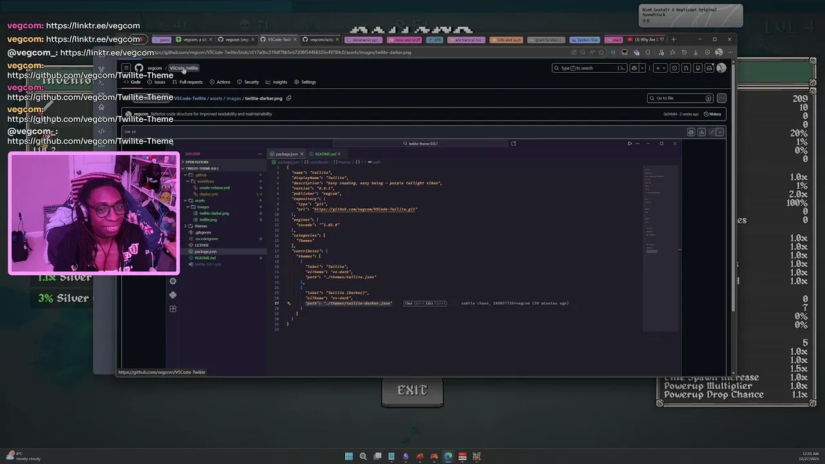Viewport: 825px width, 464px height.
Task: Open .vscodeignore file
Action: tap(206, 239)
